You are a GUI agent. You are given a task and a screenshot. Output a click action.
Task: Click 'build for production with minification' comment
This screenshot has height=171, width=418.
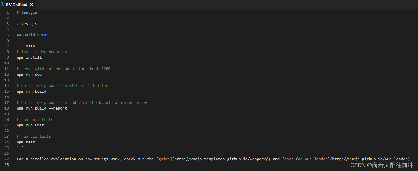point(62,86)
